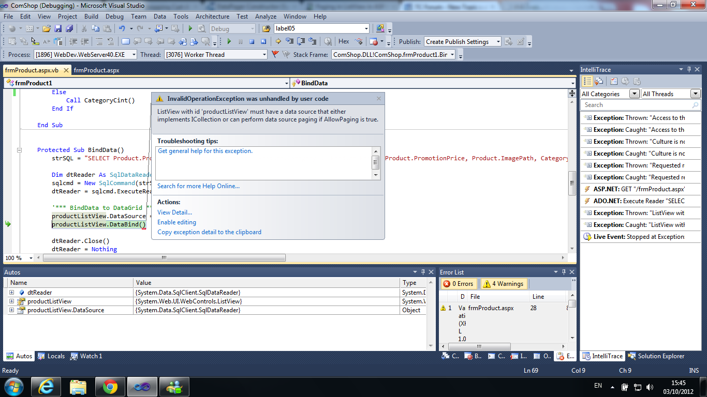Undo the last action in toolbar

coord(122,29)
